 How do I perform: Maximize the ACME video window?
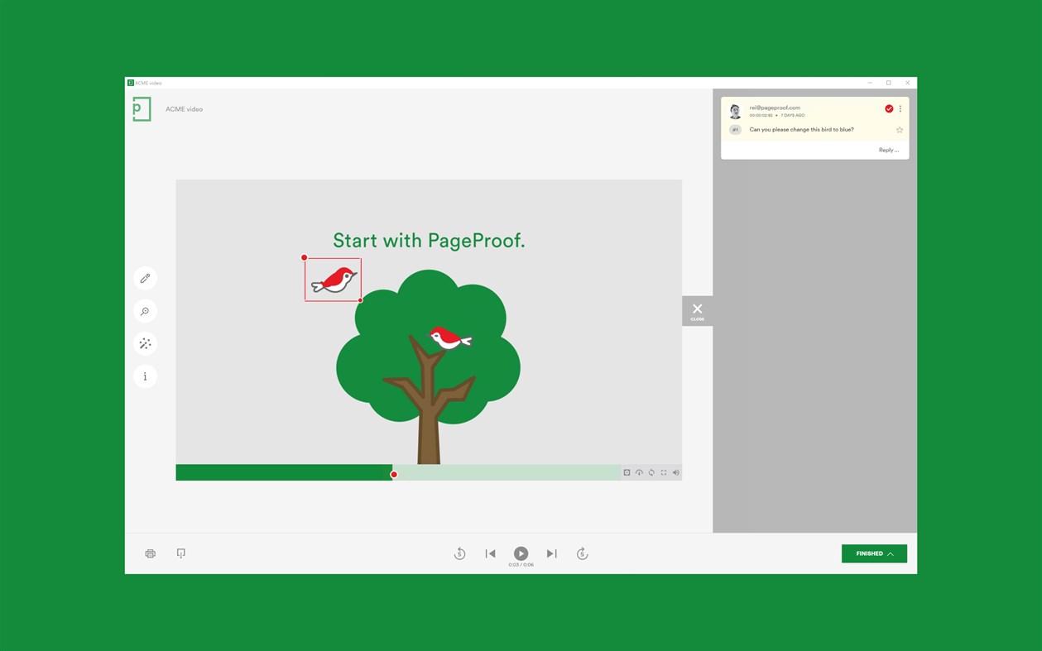click(x=889, y=83)
